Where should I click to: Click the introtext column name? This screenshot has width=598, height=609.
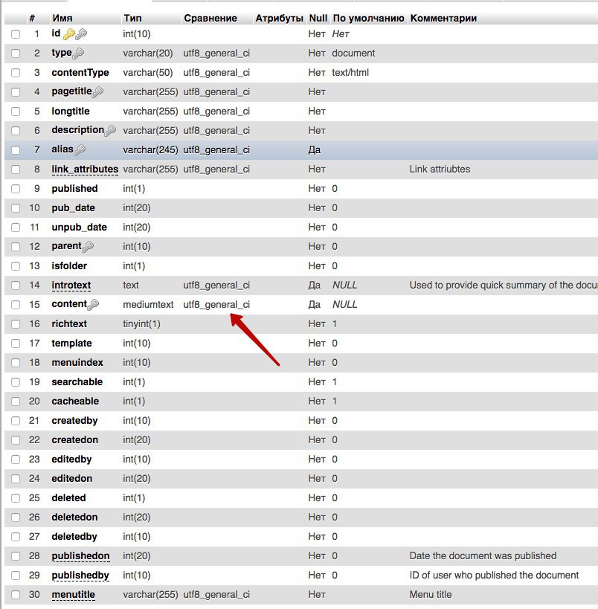71,286
